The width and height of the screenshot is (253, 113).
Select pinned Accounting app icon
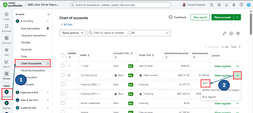pos(7,92)
